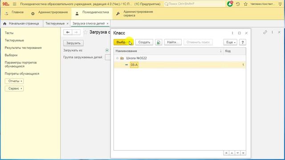
Task: Open notifications bell with badge
Action: (x=230, y=4)
